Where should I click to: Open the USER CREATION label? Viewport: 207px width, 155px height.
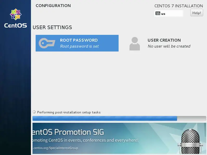pyautogui.click(x=164, y=40)
